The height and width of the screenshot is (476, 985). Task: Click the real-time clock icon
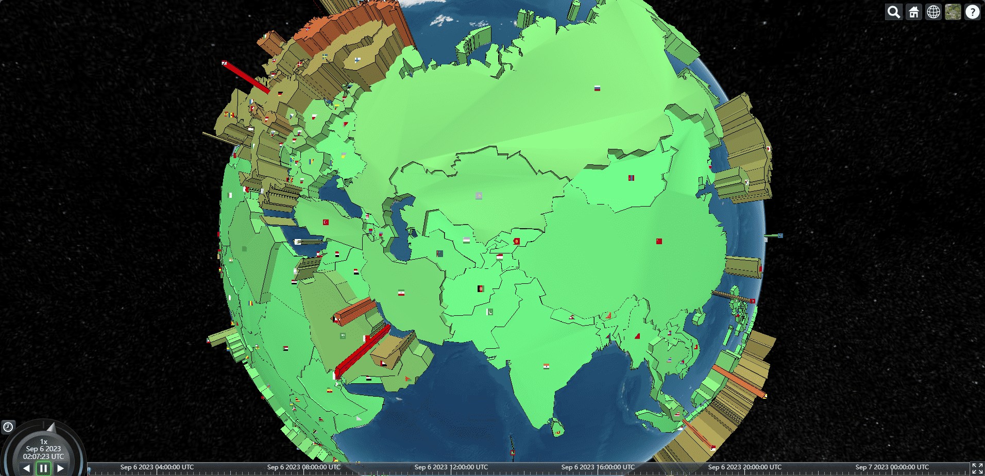click(8, 427)
